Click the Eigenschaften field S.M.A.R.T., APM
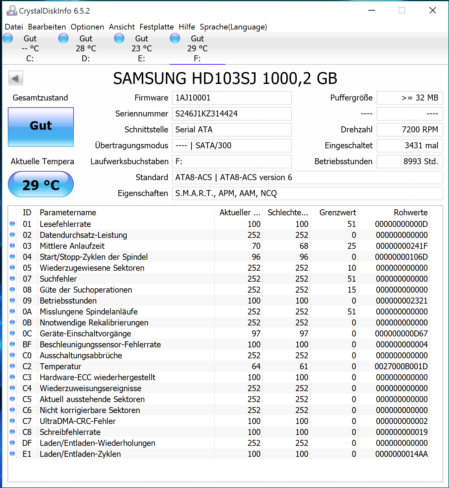This screenshot has height=488, width=449. tap(307, 193)
